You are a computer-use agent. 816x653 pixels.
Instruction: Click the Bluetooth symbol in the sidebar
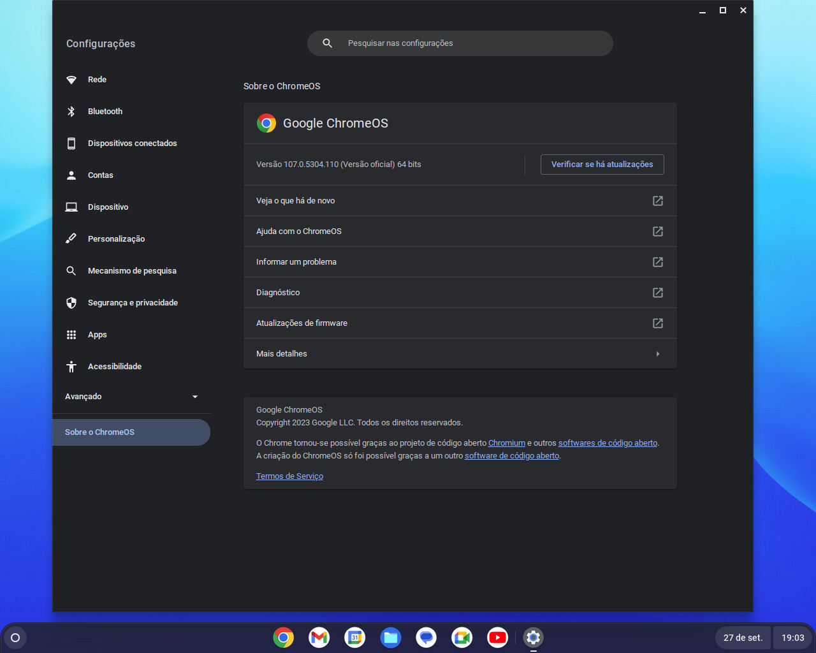pos(71,112)
